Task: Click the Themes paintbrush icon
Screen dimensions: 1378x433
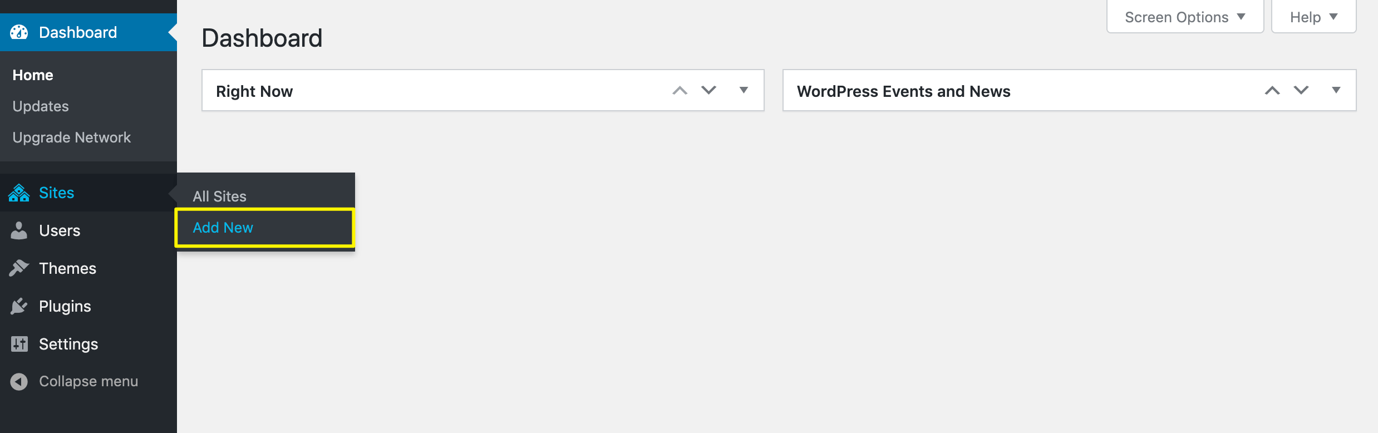Action: tap(19, 268)
